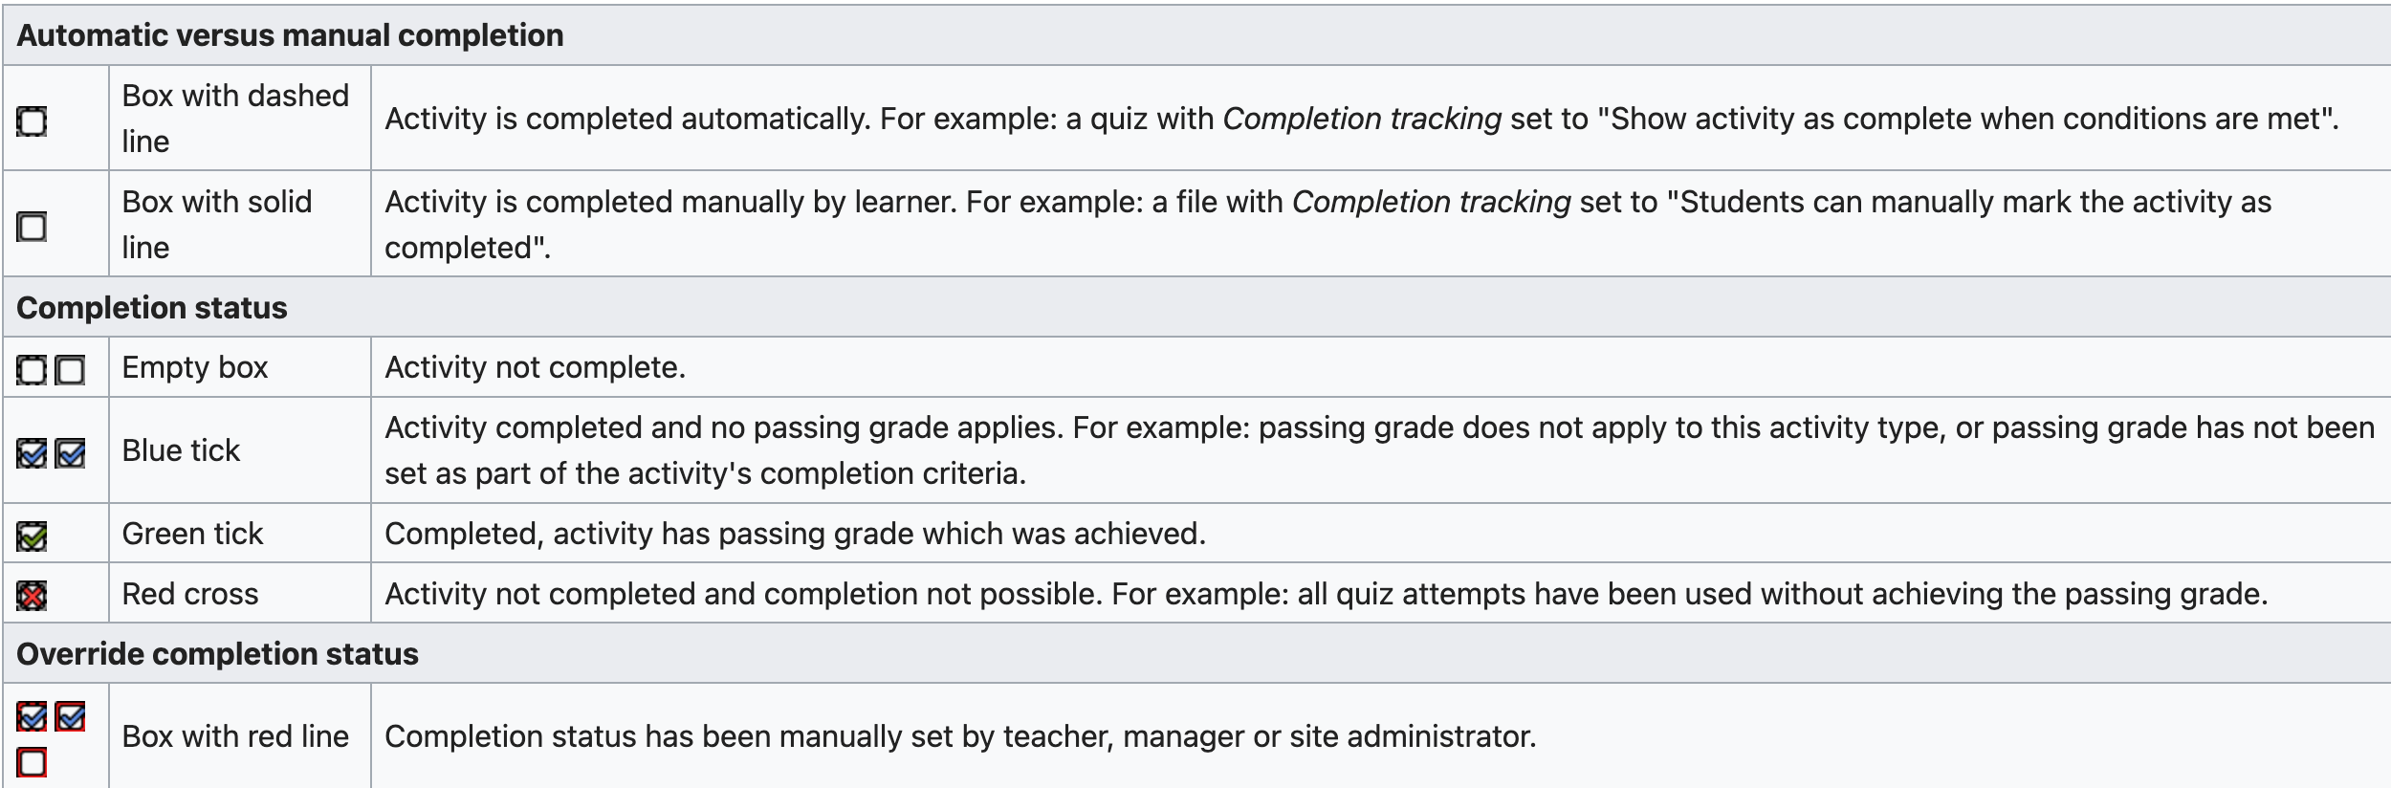2391x788 pixels.
Task: Click the dashed-line box icon in first row
Action: (x=32, y=121)
